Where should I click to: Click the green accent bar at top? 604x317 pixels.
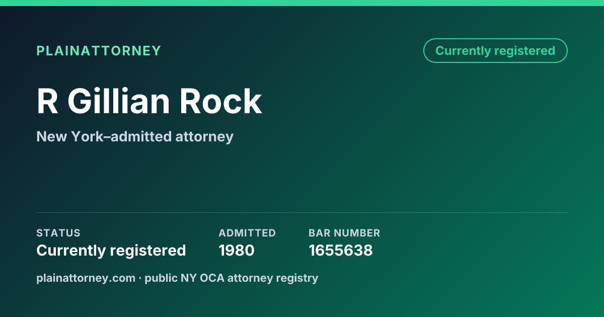302,3
